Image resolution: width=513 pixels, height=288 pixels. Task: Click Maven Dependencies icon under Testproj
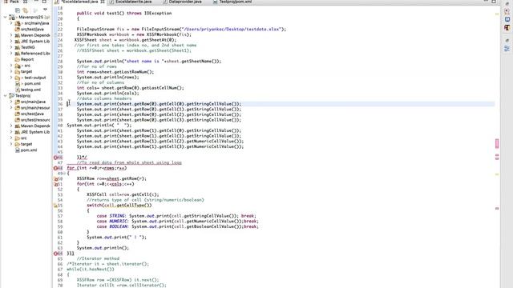pos(18,126)
